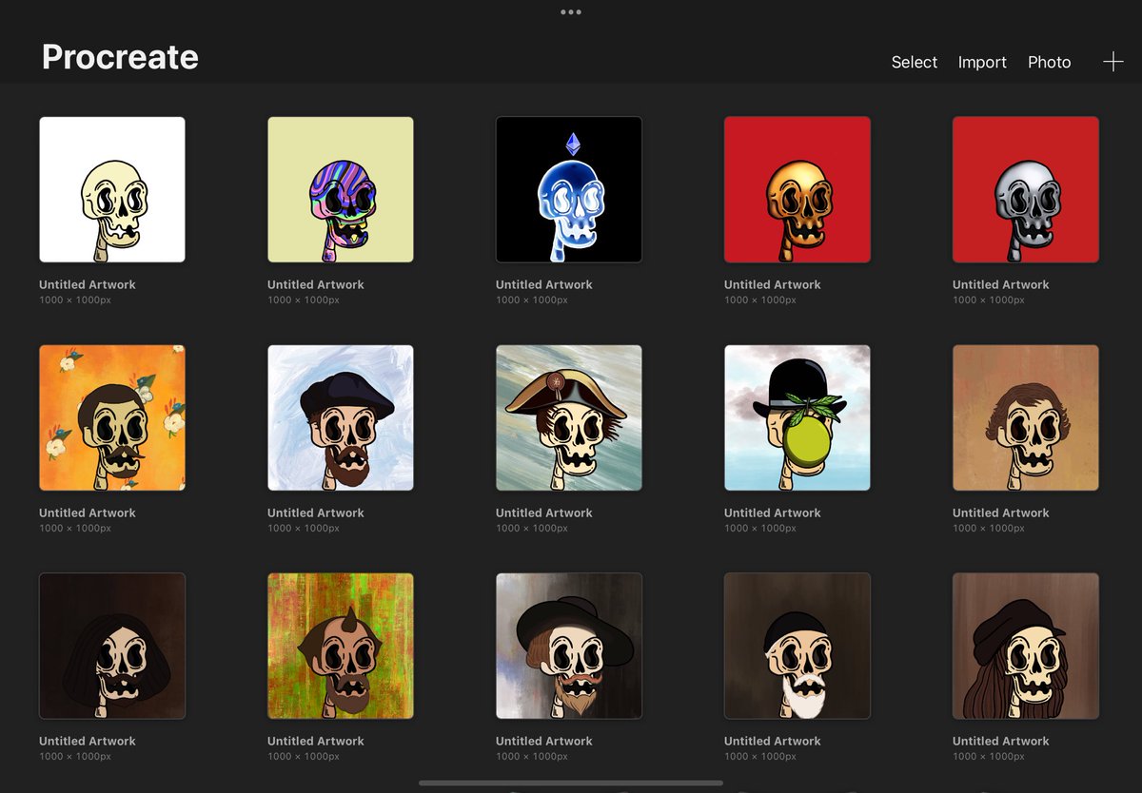
Task: Tap the Untitled Artwork title under the green apple artwork
Action: [773, 513]
